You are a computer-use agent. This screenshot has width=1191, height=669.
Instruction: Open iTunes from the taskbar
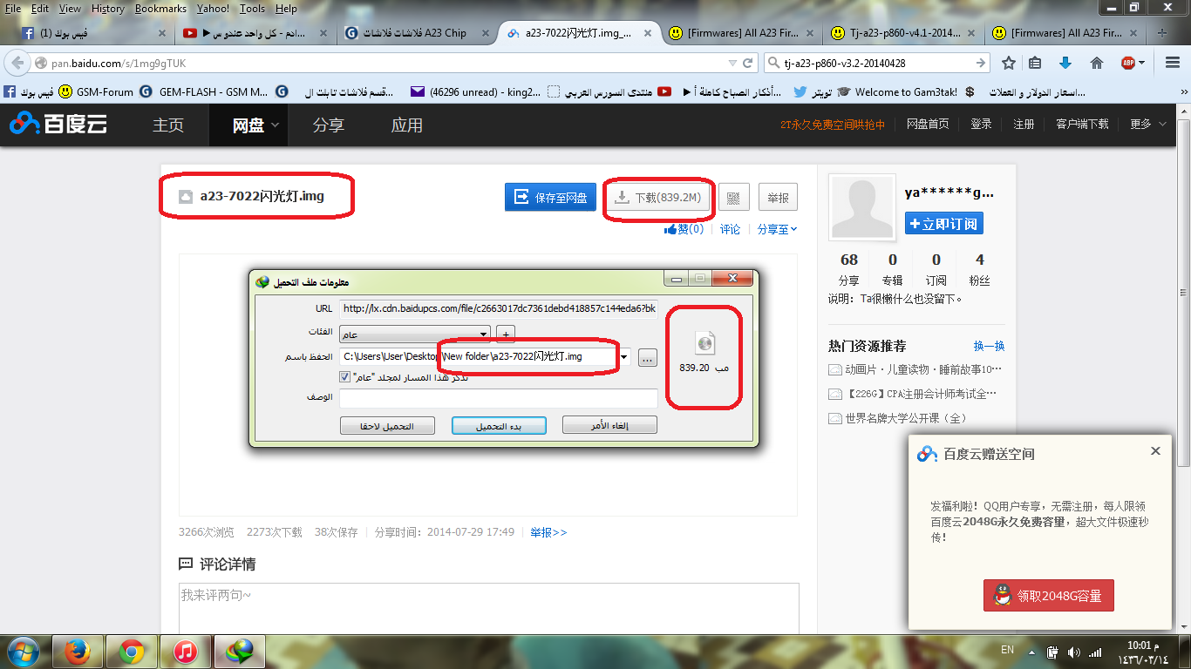[185, 651]
